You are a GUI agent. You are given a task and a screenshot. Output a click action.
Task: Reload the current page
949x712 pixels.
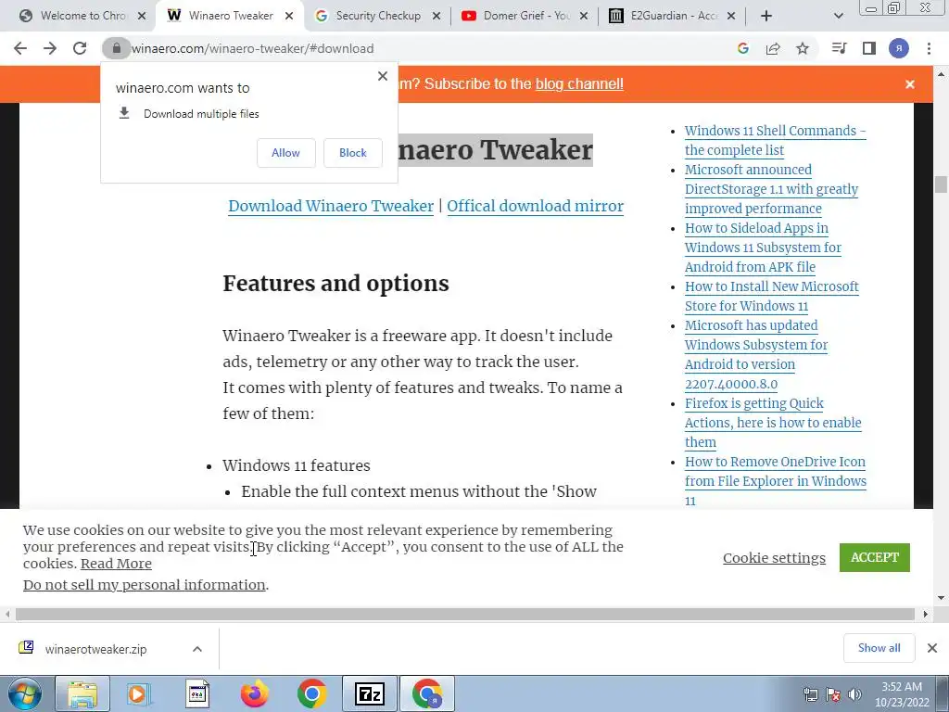tap(80, 48)
